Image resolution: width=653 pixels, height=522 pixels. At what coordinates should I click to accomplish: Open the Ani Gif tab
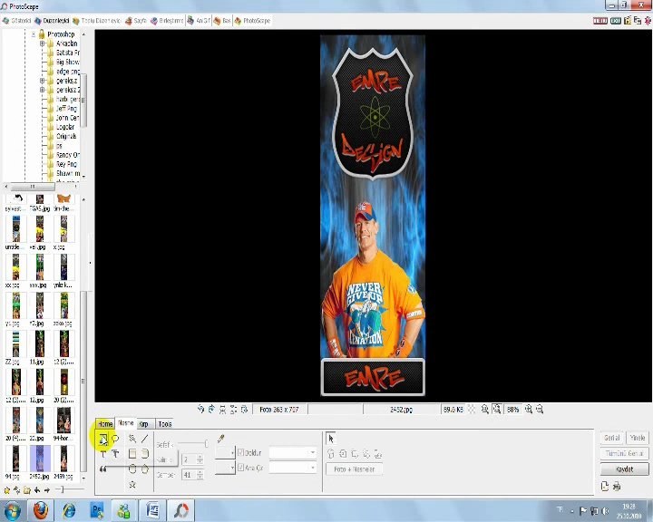(199, 21)
